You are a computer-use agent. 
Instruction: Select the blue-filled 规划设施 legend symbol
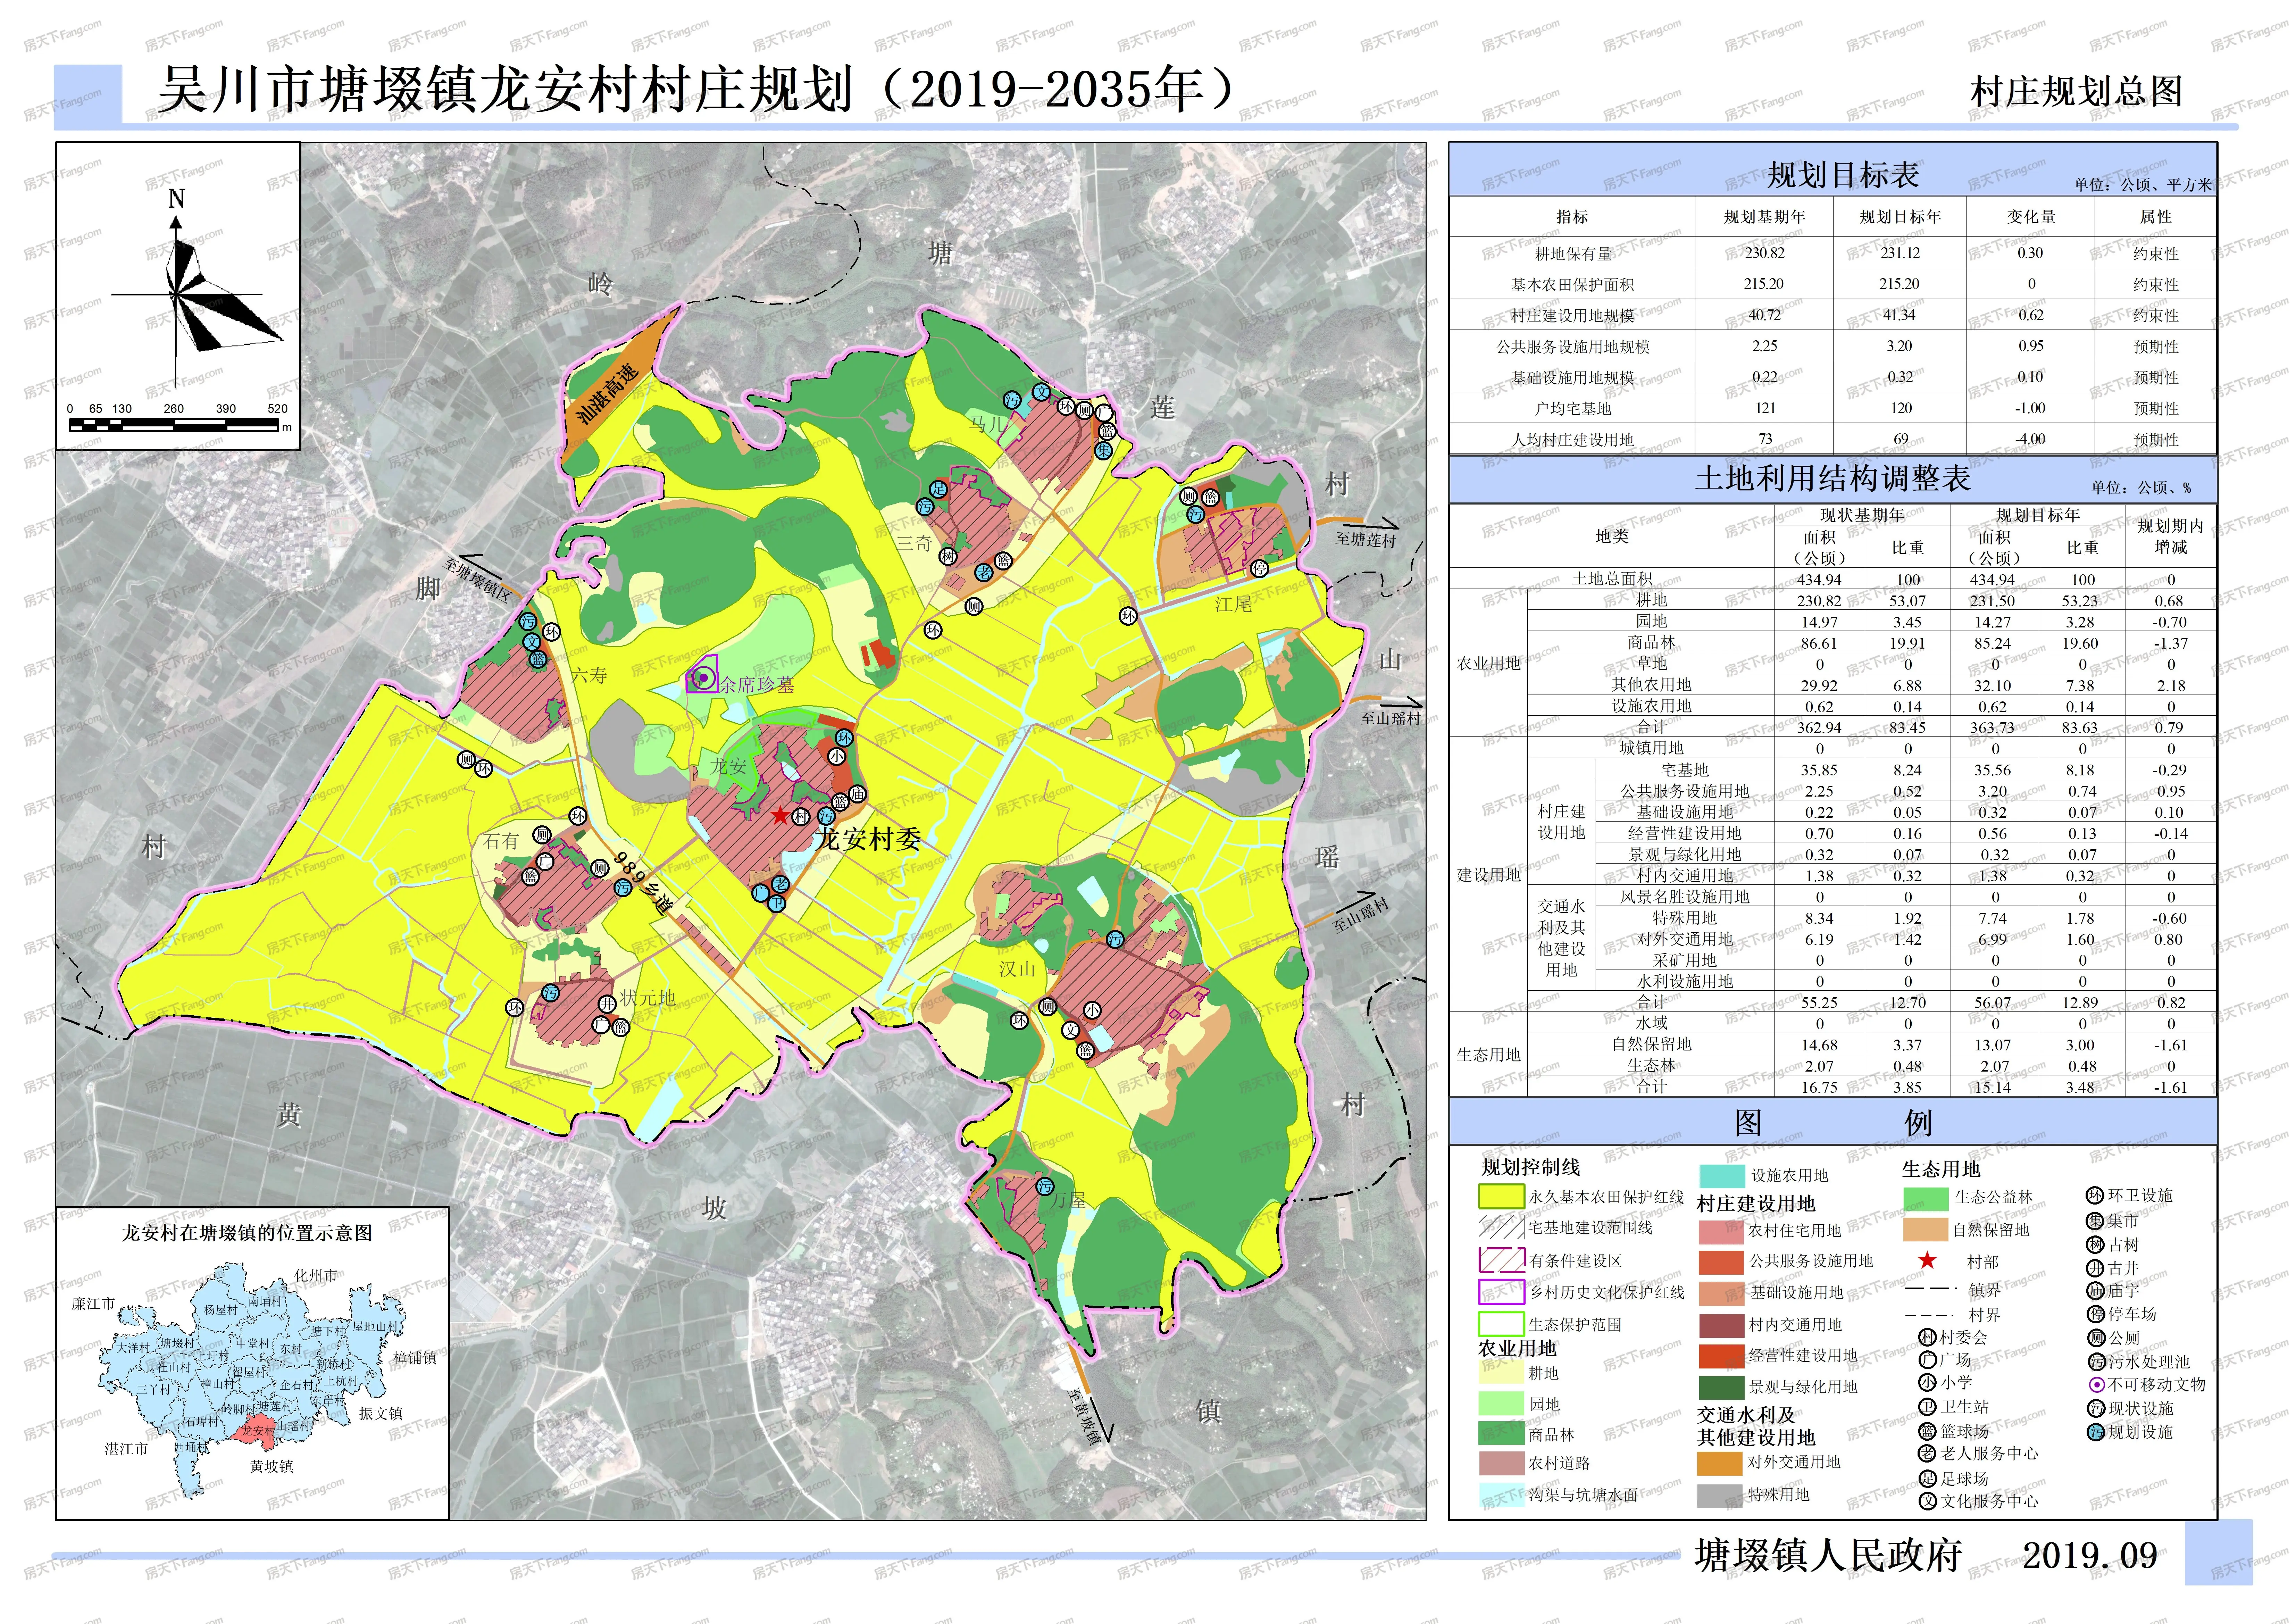tap(2096, 1432)
